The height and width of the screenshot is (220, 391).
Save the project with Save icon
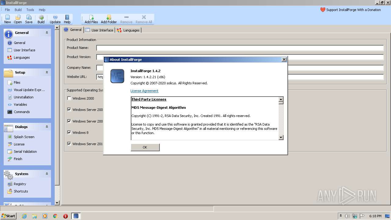click(x=29, y=19)
